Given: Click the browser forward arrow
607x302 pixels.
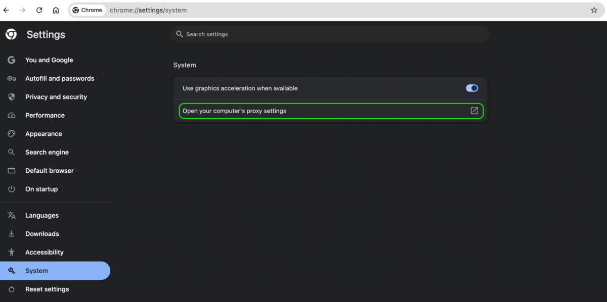Looking at the screenshot, I should pyautogui.click(x=22, y=10).
